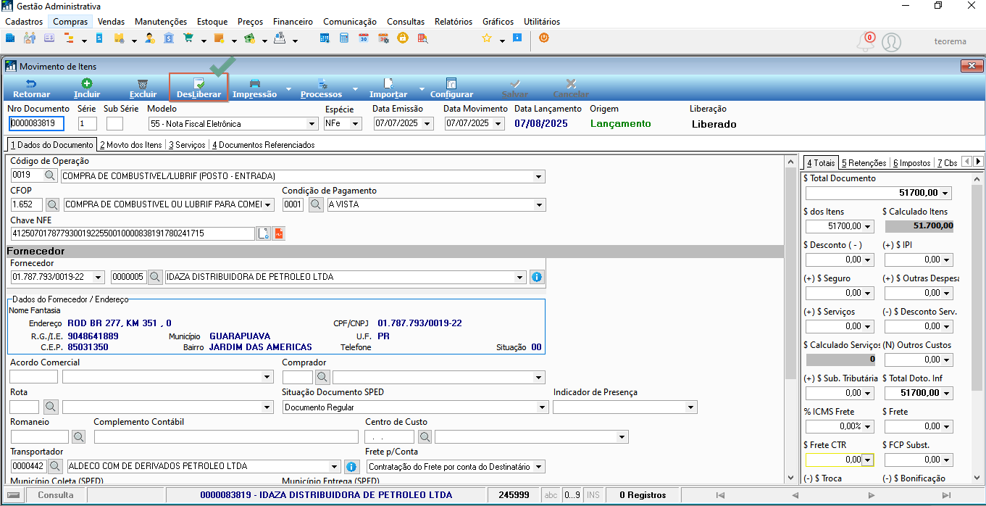The width and height of the screenshot is (986, 506).
Task: Click the form's vertical scrollbar
Action: click(790, 320)
